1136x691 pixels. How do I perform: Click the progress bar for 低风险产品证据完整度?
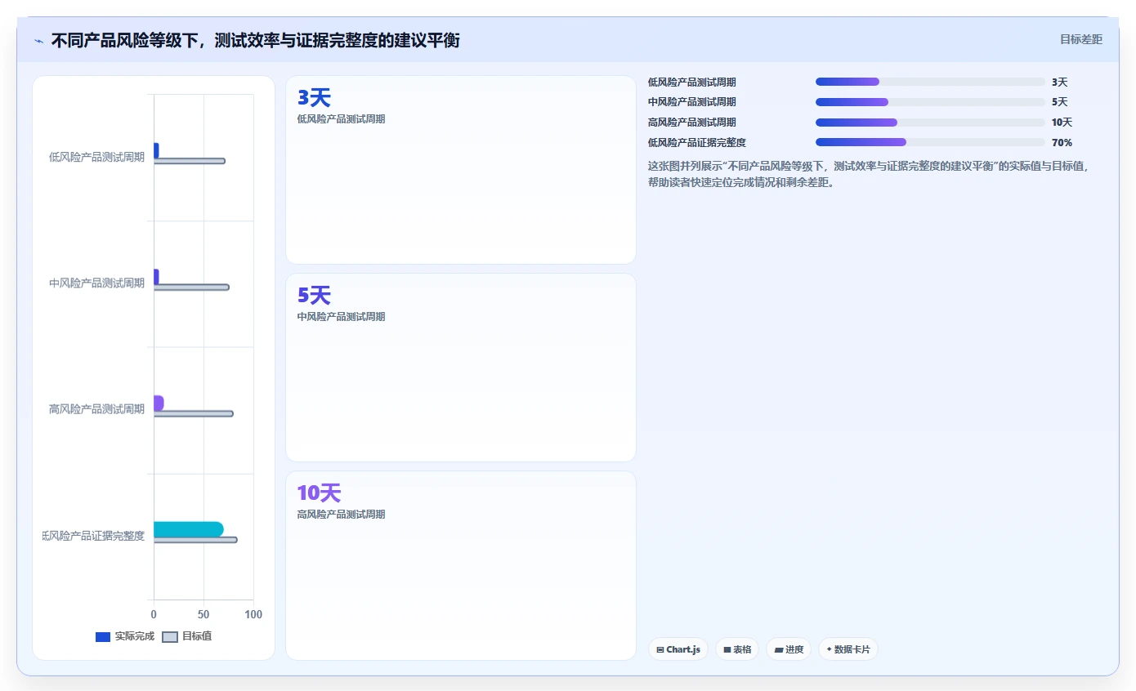(x=930, y=142)
